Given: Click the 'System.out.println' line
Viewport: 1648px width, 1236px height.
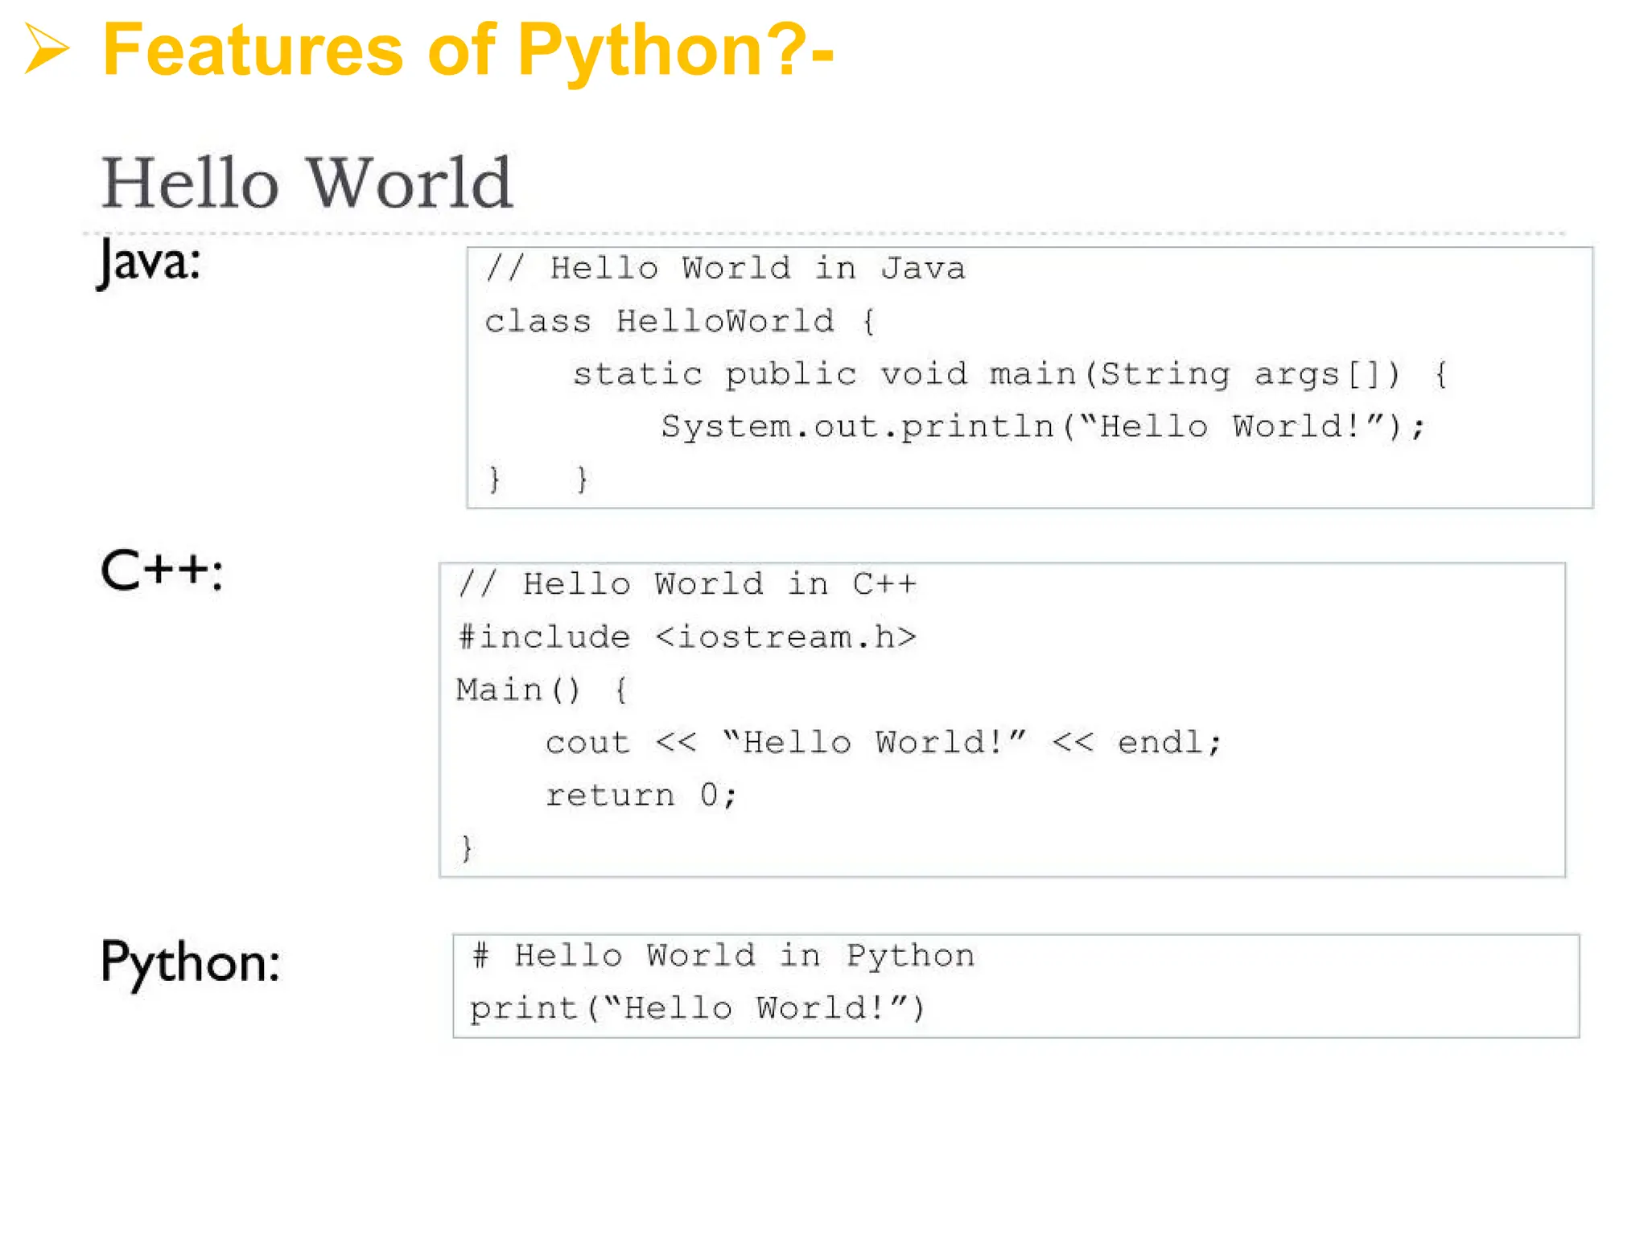Looking at the screenshot, I should 1043,426.
